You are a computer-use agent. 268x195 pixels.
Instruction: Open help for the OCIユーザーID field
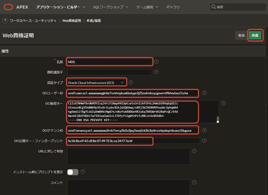pos(204,93)
